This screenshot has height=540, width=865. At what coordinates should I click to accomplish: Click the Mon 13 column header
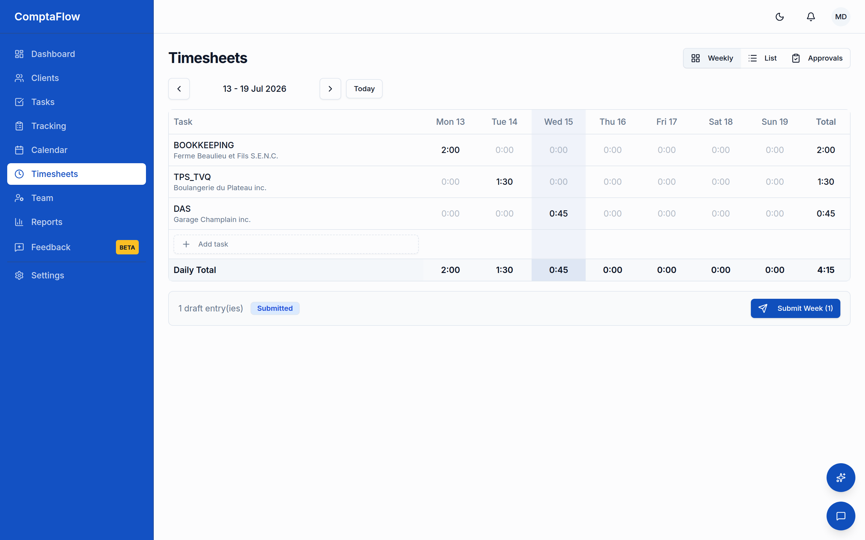(451, 122)
